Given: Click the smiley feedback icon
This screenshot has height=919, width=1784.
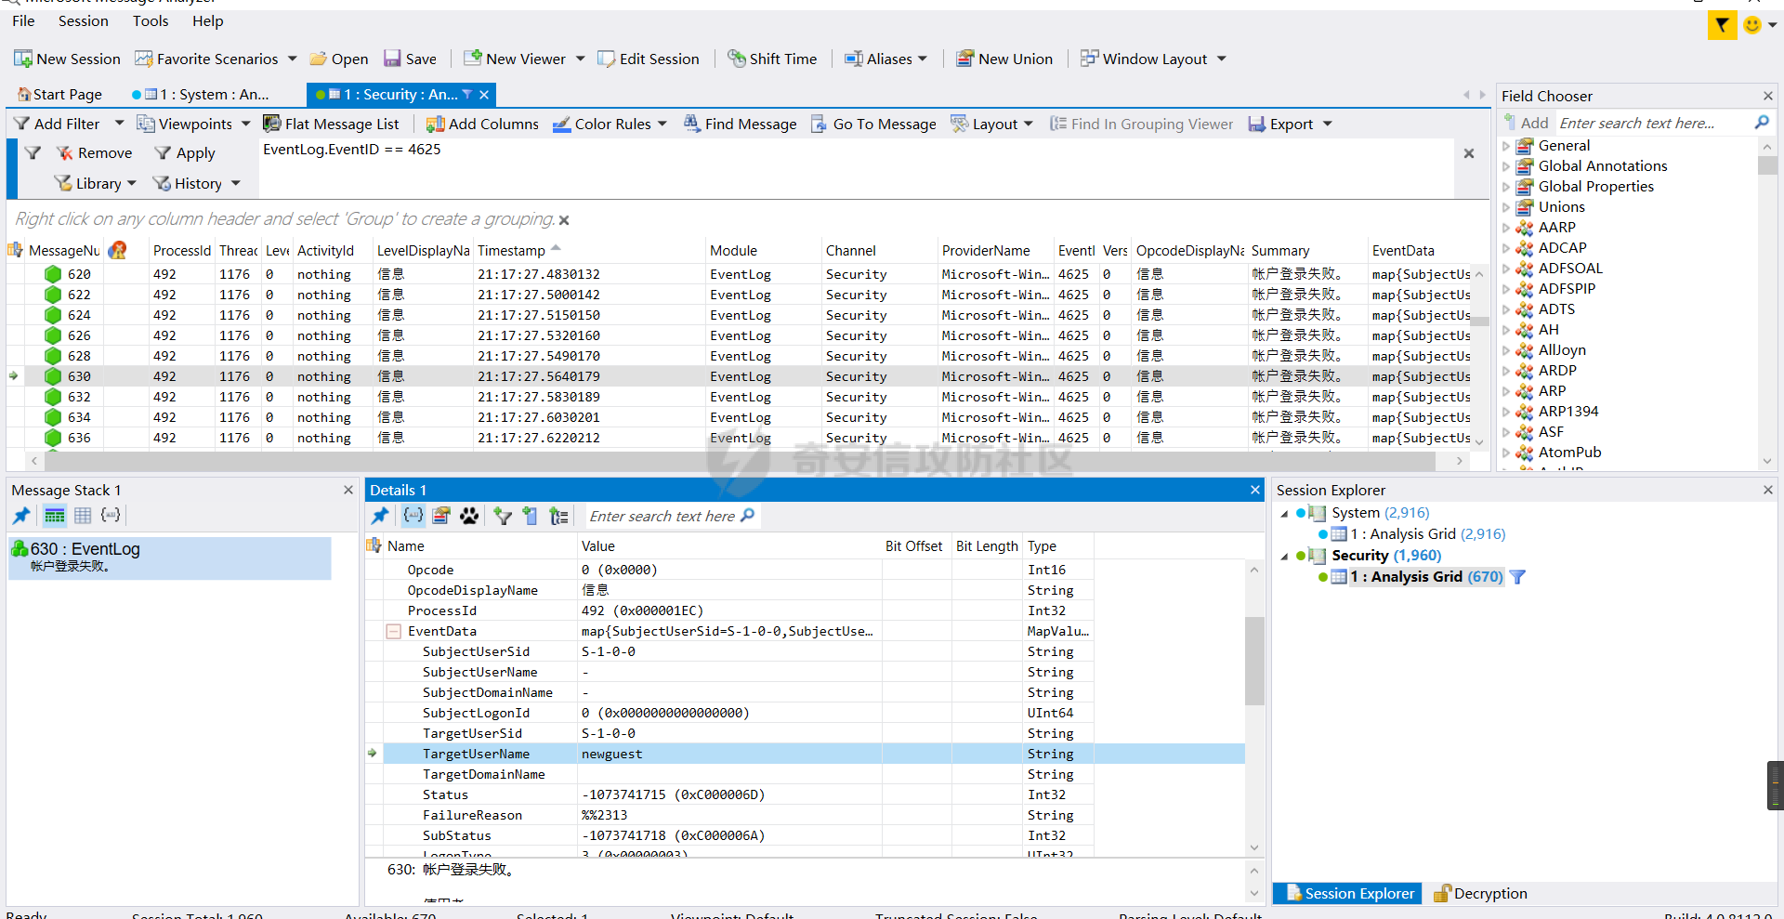Looking at the screenshot, I should point(1752,25).
